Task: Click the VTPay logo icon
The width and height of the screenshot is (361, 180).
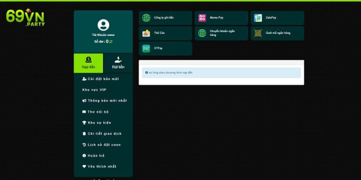Action: [146, 49]
